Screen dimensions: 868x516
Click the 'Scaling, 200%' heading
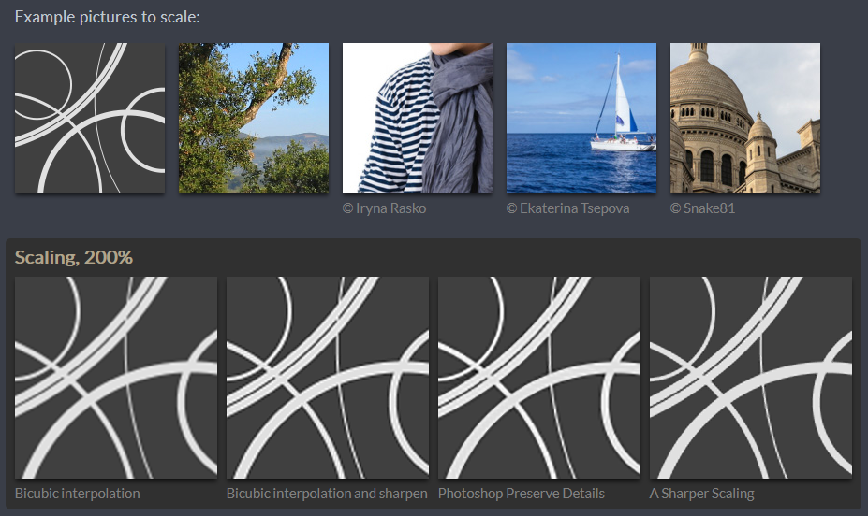point(74,257)
